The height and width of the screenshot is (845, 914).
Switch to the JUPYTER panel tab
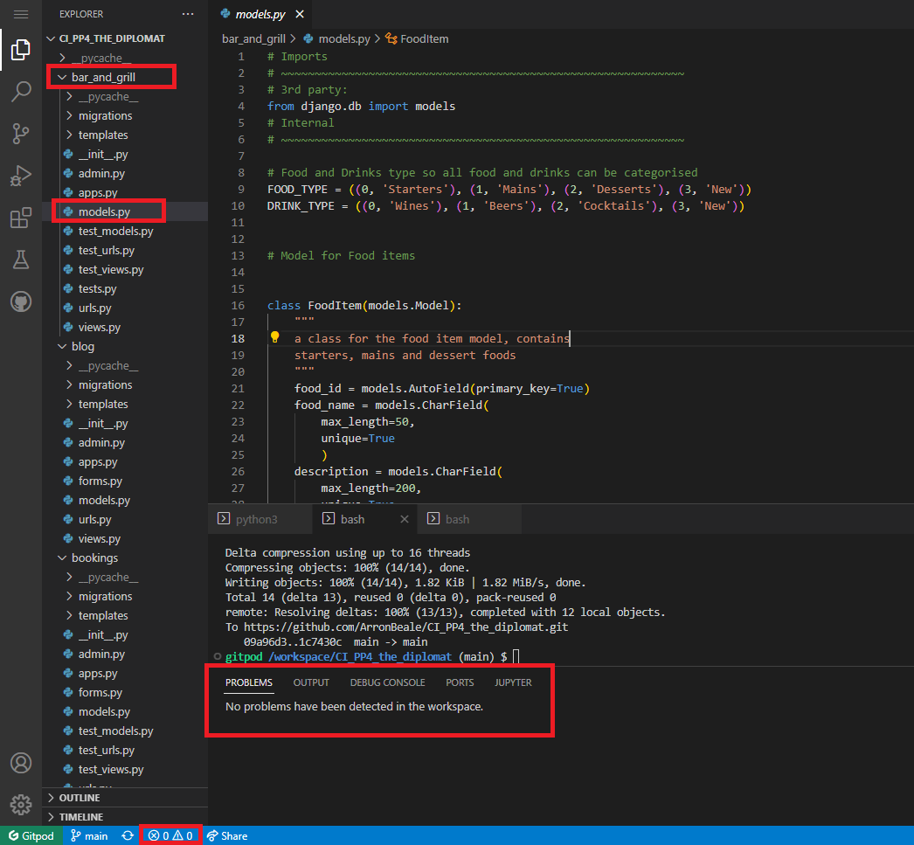(513, 682)
